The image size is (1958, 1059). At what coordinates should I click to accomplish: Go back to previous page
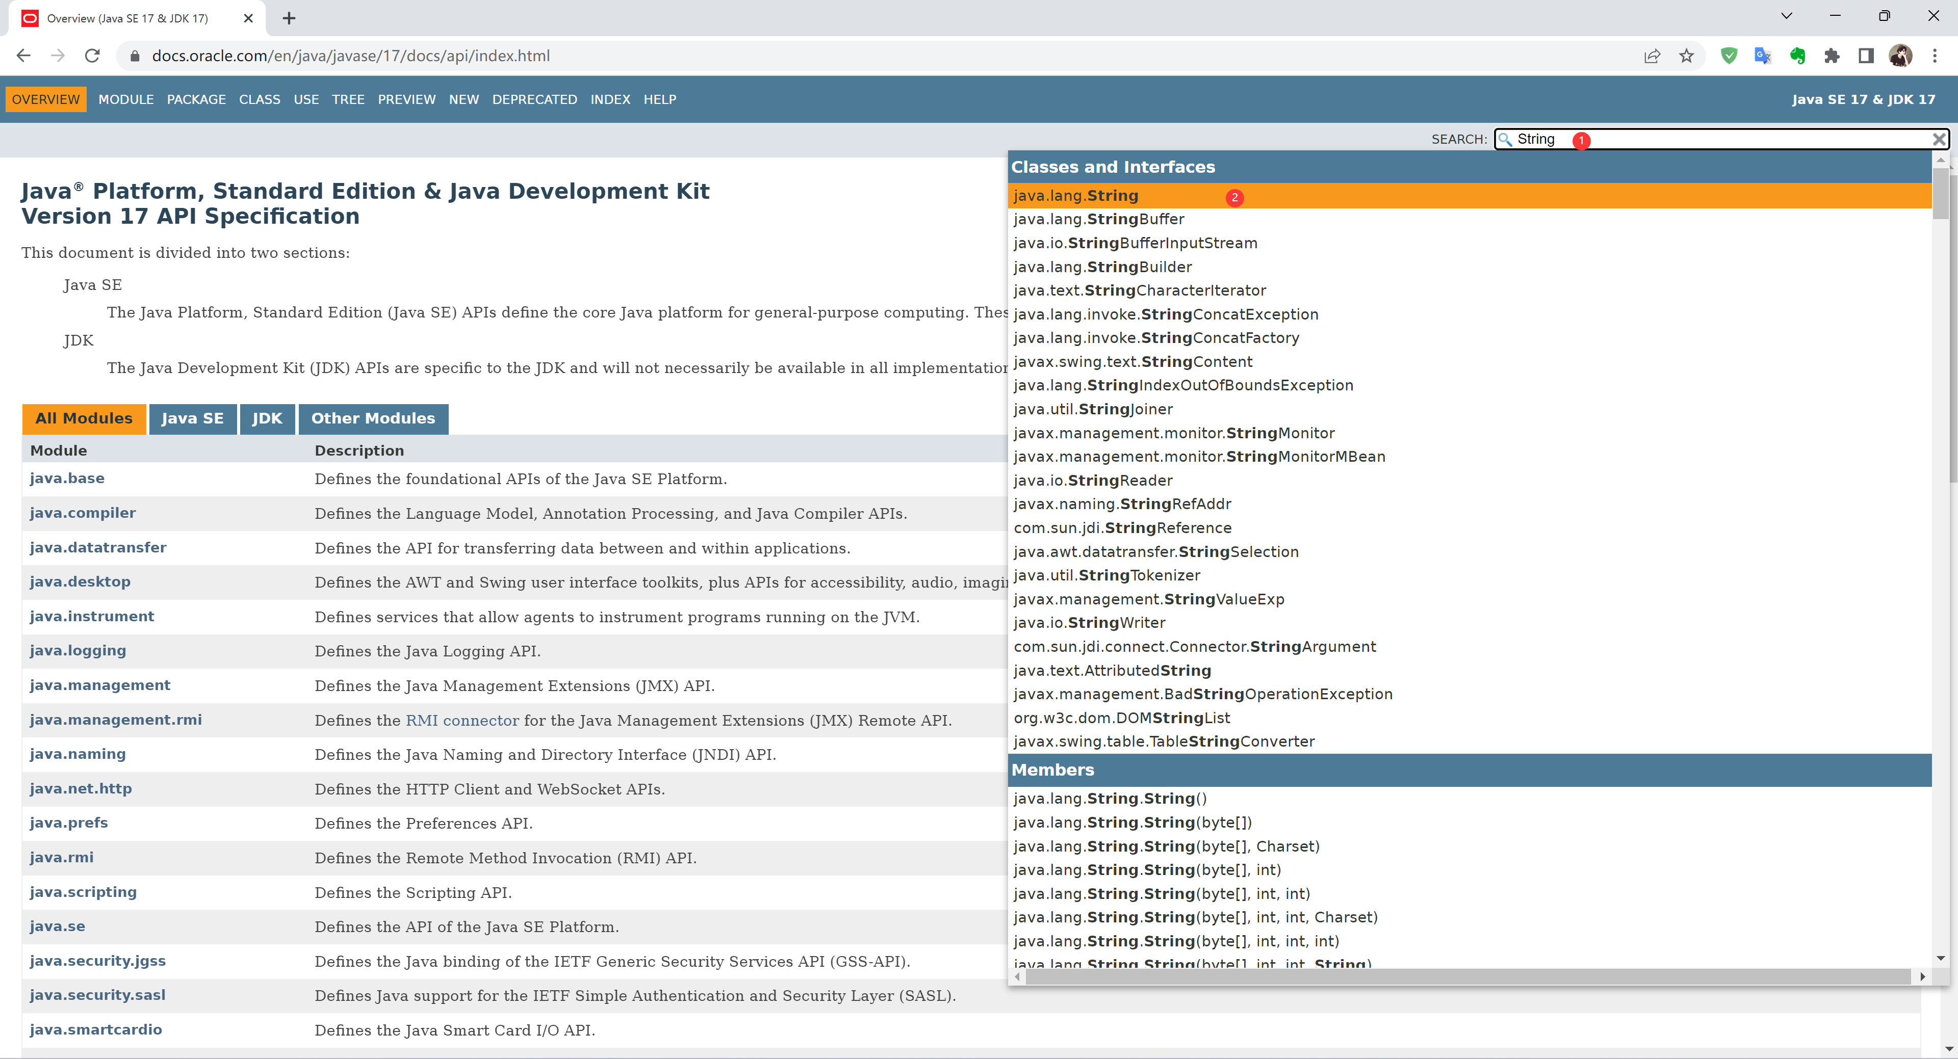[23, 56]
